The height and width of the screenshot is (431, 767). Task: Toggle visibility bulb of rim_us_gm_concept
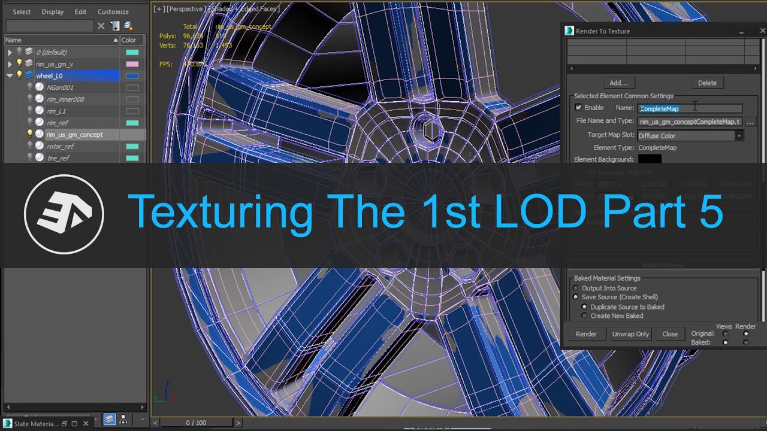coord(30,134)
